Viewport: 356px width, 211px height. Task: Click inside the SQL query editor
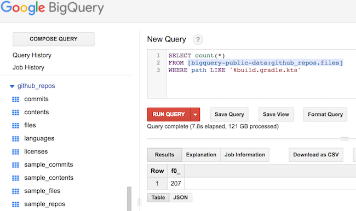tap(261, 74)
